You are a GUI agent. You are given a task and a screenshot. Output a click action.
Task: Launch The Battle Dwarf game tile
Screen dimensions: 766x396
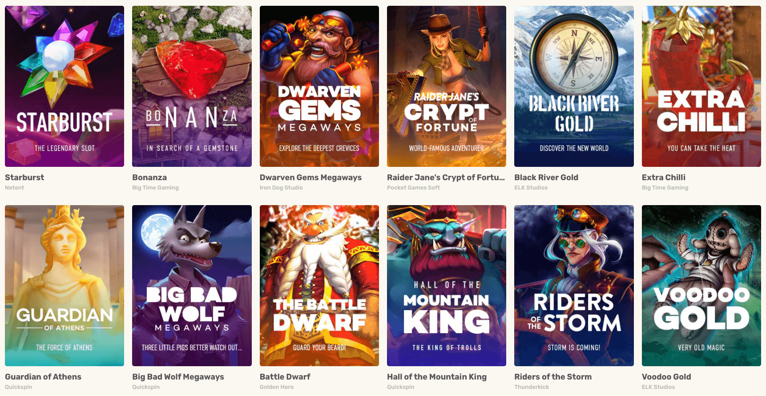tap(319, 286)
